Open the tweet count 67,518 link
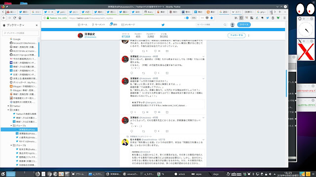Screen dimensions: 316x177 pos(126,35)
